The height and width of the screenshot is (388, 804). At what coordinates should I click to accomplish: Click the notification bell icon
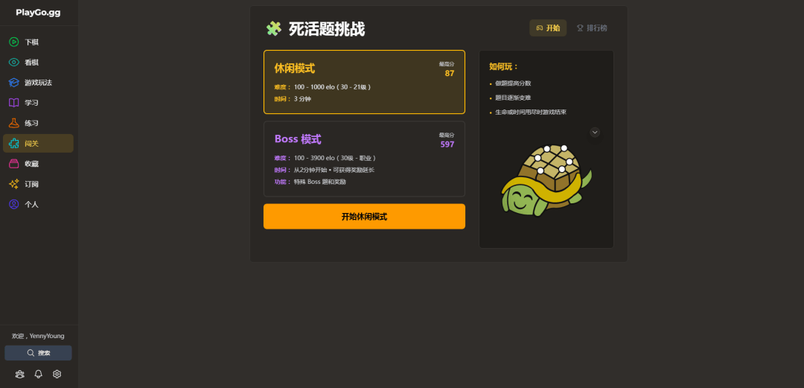pyautogui.click(x=38, y=374)
